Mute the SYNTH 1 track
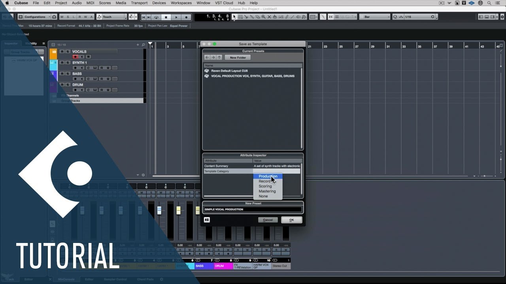 62,63
